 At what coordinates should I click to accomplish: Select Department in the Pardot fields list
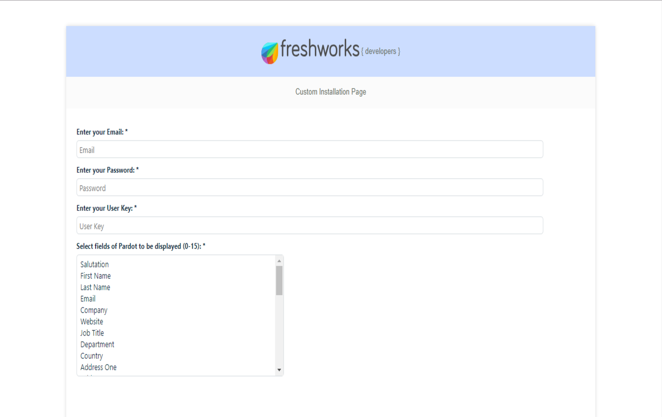tap(97, 344)
